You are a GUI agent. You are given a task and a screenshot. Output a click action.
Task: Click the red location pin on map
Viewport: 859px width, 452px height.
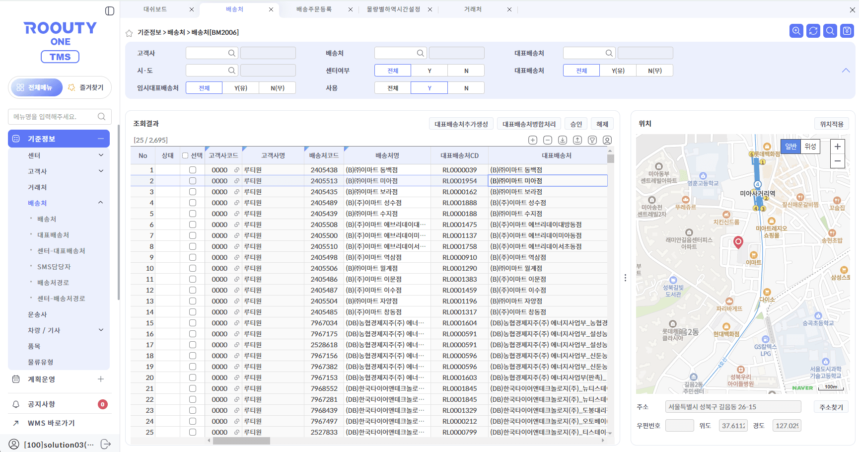tap(738, 242)
